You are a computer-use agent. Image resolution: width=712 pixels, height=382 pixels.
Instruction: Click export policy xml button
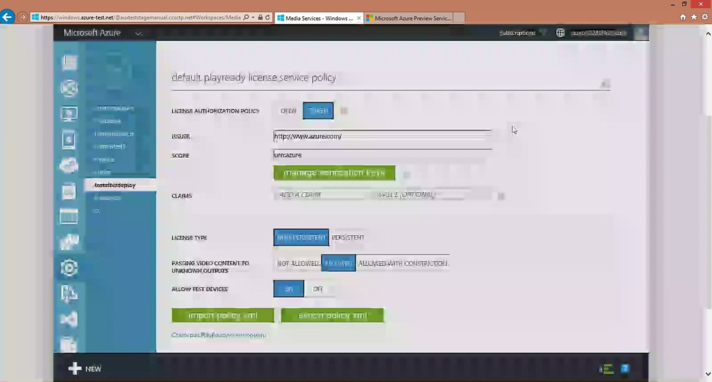pos(332,315)
